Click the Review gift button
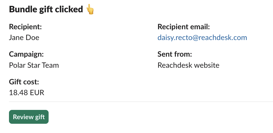Image resolution: width=273 pixels, height=133 pixels. (29, 117)
